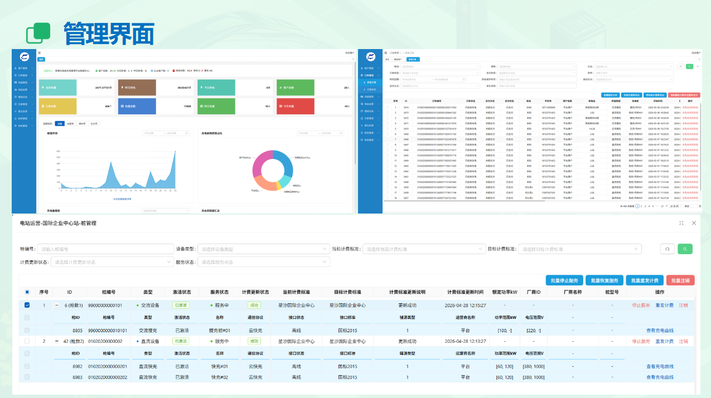This screenshot has height=398, width=711.
Task: Open the 目标计费标准 dropdown
Action: (x=580, y=249)
